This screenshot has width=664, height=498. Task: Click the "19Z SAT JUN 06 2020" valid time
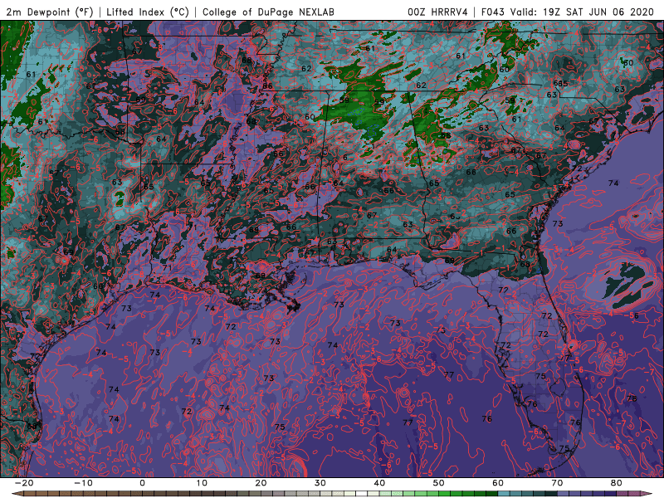click(x=598, y=12)
